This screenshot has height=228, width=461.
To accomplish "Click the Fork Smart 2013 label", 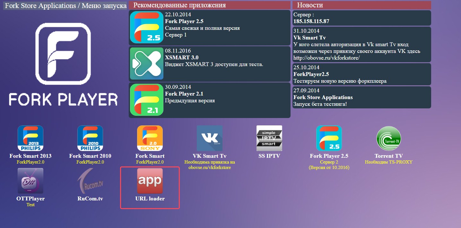I will pos(30,156).
